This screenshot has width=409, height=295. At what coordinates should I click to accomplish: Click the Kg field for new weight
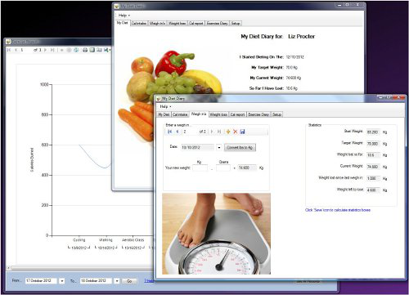click(200, 168)
